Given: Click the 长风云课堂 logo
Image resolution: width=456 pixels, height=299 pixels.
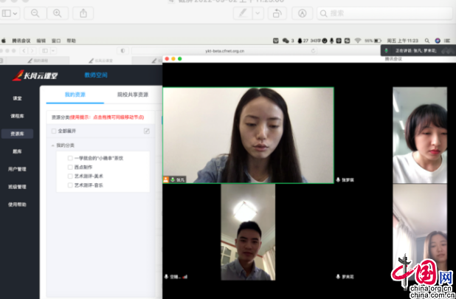Looking at the screenshot, I should (38, 75).
